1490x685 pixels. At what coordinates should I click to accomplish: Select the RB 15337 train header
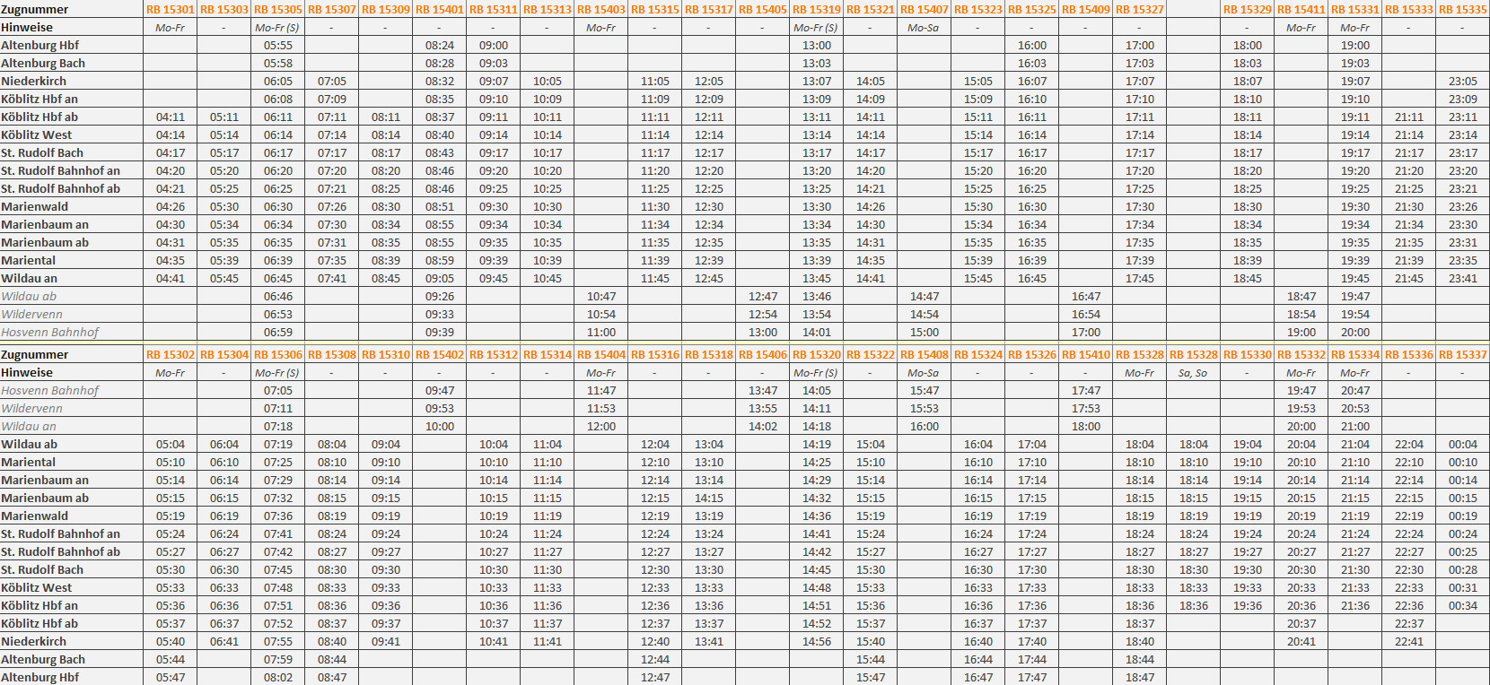(x=1463, y=354)
